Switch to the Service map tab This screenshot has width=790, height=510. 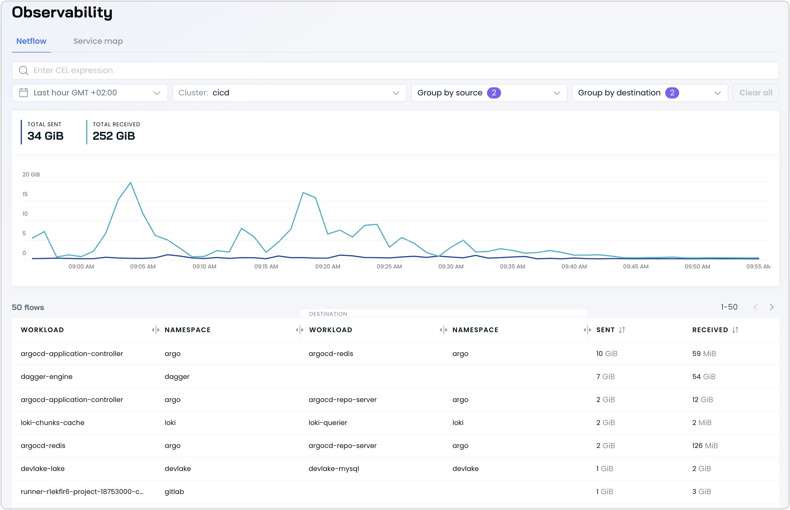click(x=98, y=41)
